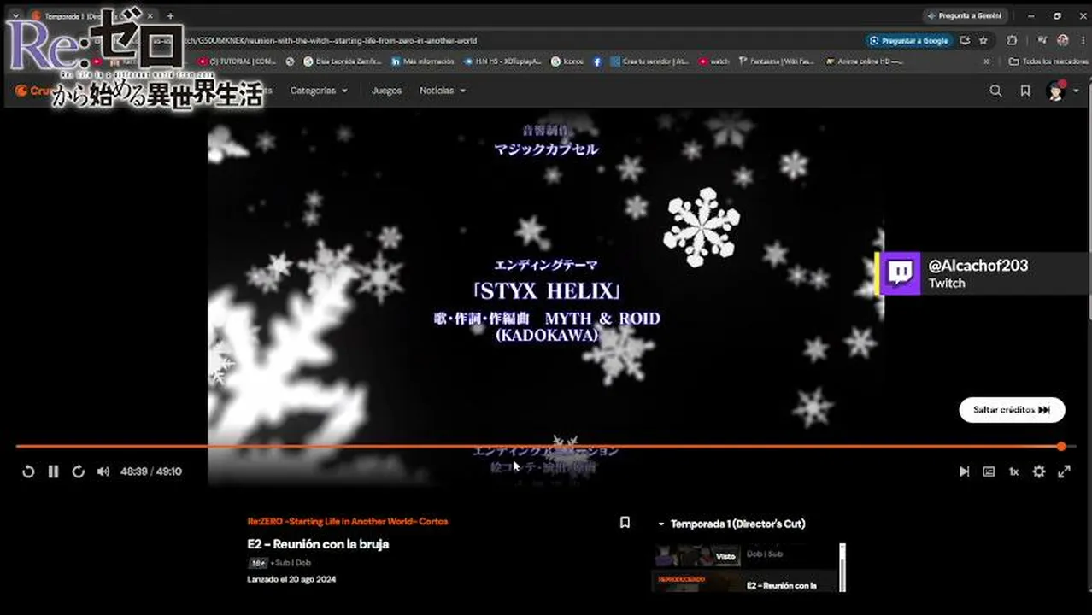Open a new browser tab

[170, 15]
